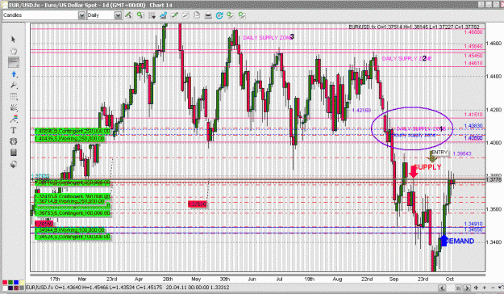
Task: Click the blue refresh chart icon
Action: click(x=219, y=15)
